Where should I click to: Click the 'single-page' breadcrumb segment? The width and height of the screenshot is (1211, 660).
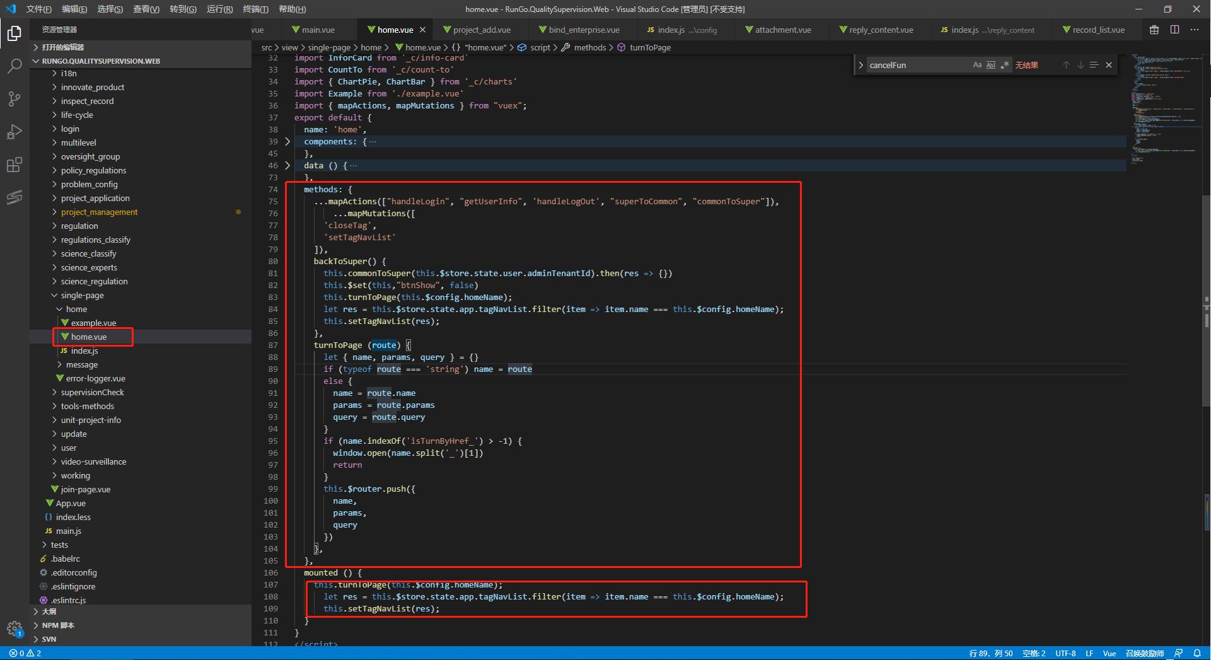coord(329,47)
